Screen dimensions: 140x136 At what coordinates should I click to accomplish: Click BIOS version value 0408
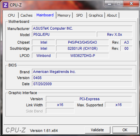[x=82, y=78]
